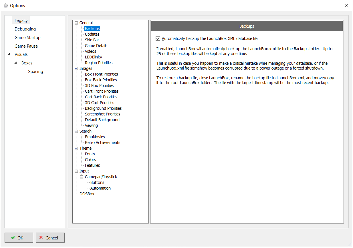The height and width of the screenshot is (248, 353).
Task: Open the Buttons settings
Action: pos(97,182)
